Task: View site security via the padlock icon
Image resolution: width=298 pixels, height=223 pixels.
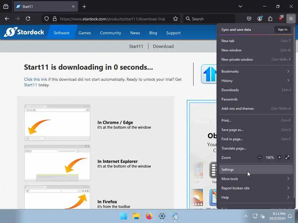Action: pos(55,19)
